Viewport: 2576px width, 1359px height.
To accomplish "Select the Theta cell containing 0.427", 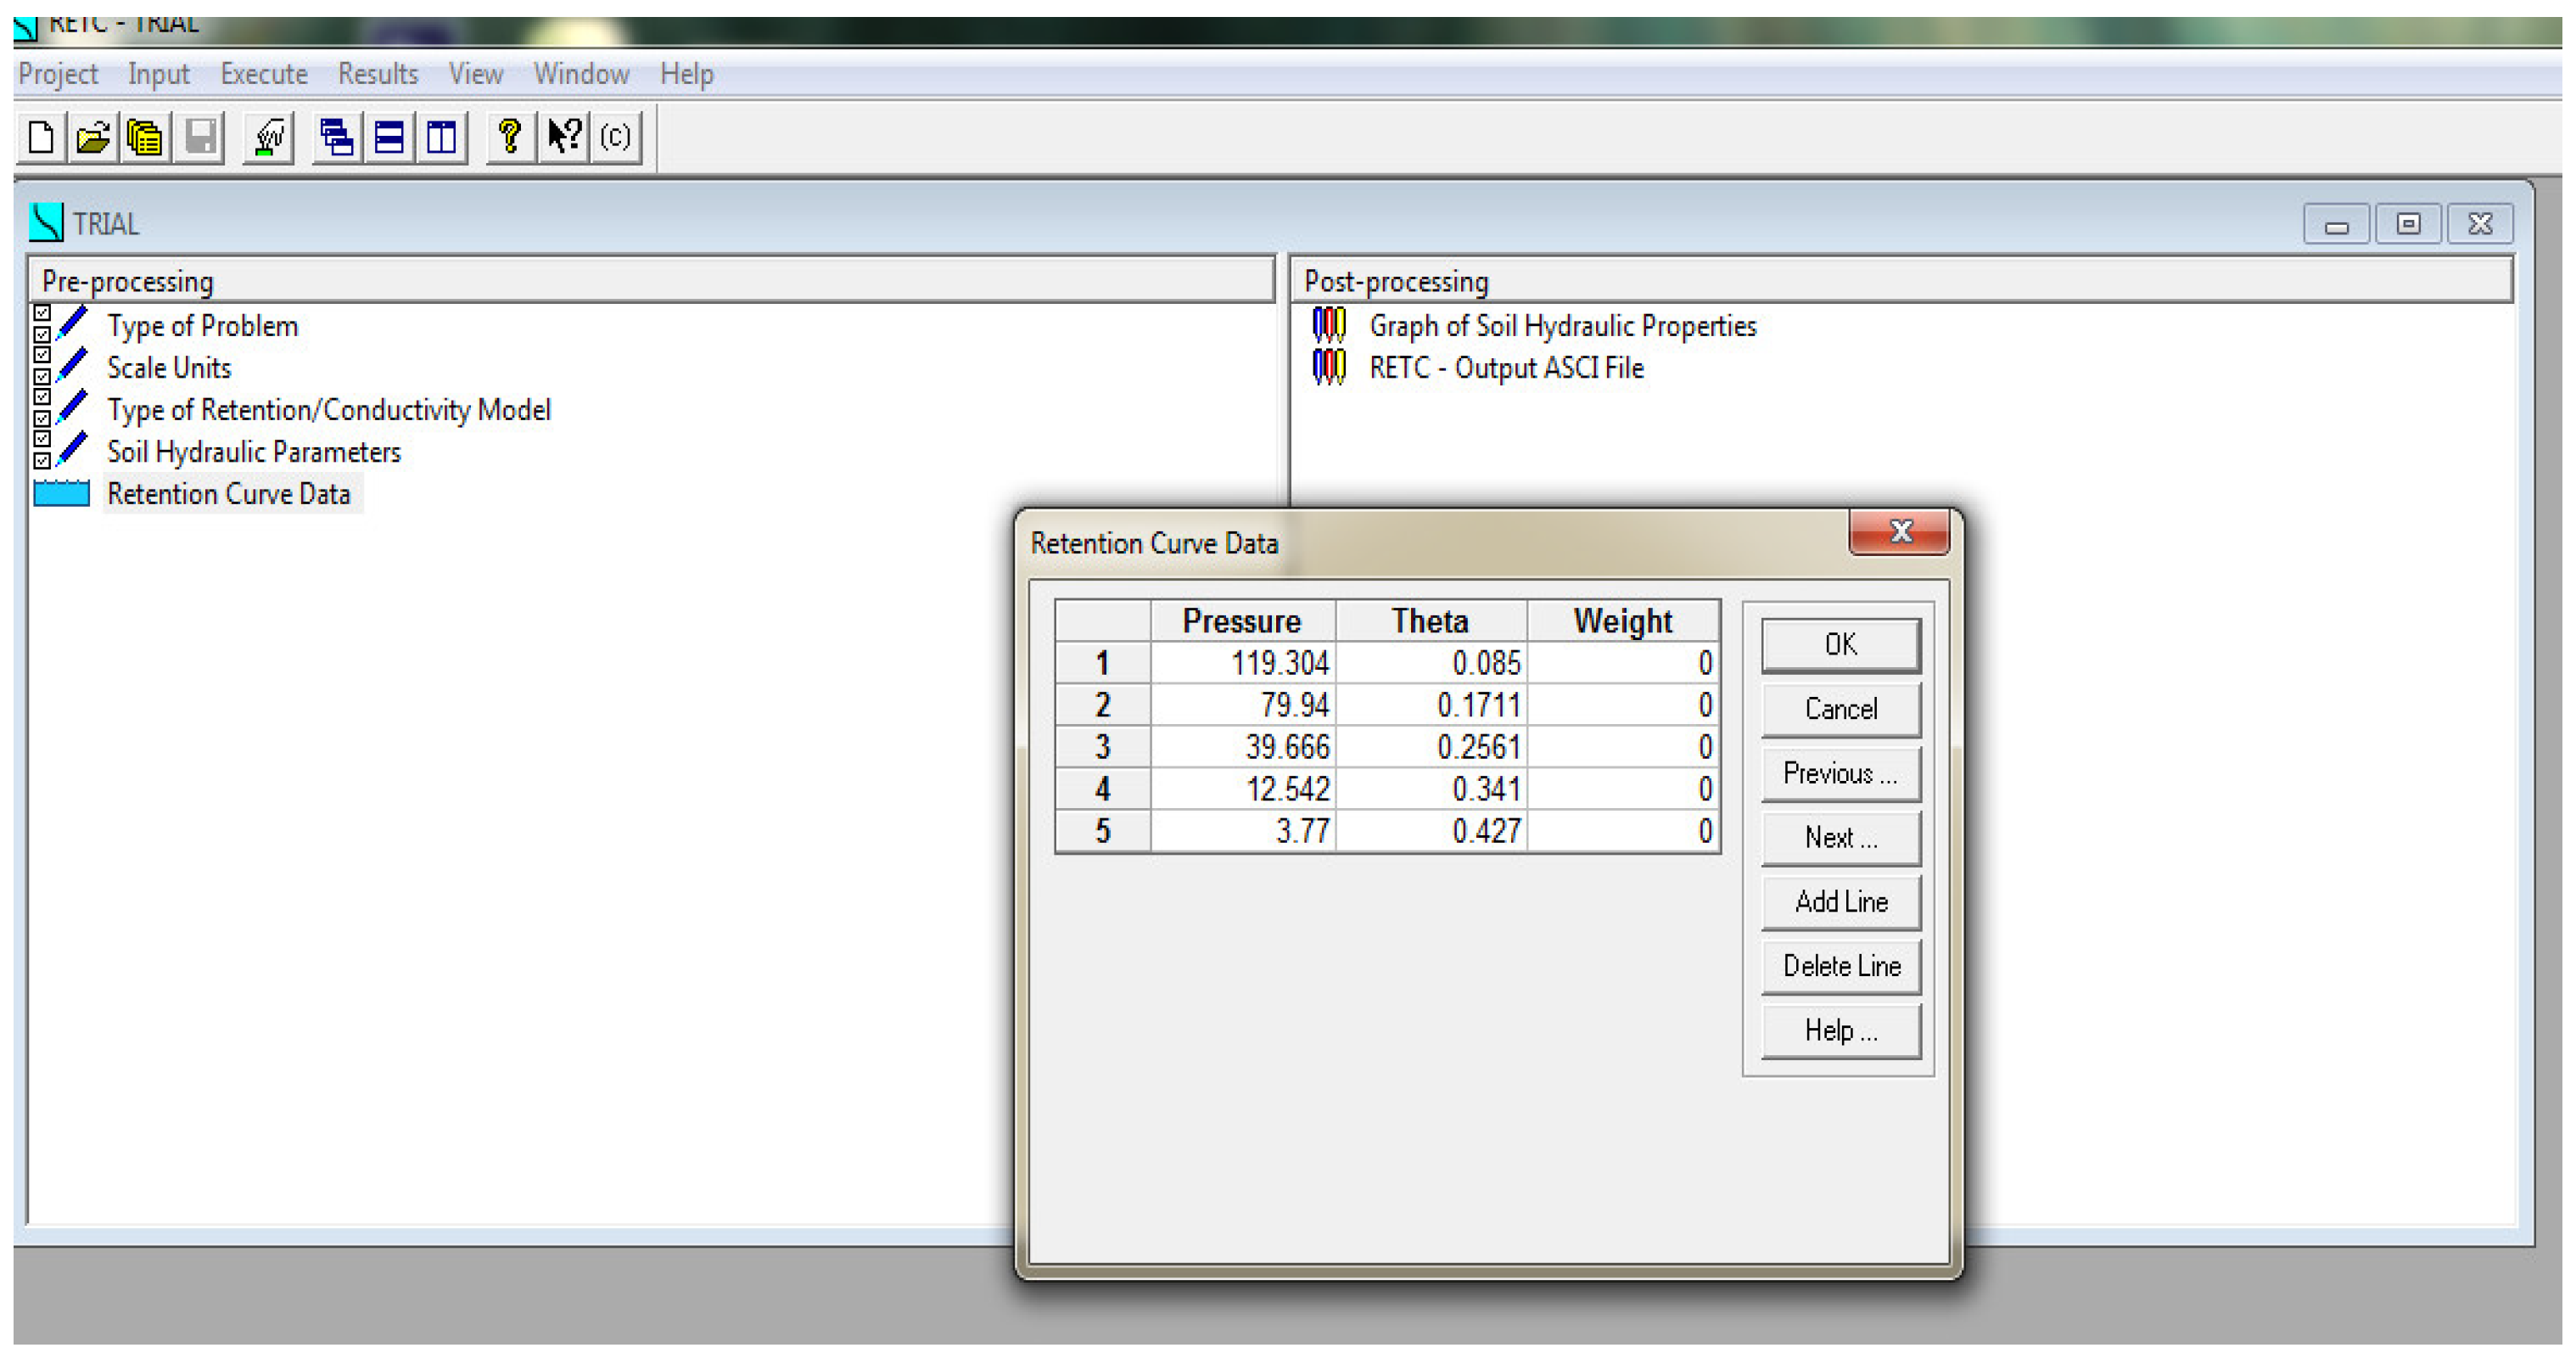I will [1431, 831].
